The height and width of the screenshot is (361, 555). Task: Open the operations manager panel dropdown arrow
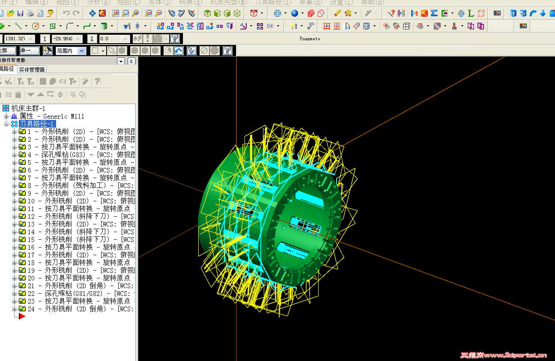[x=121, y=61]
